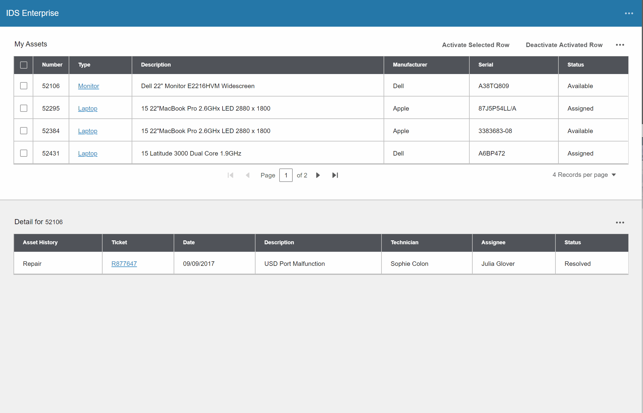Open the header overflow menu
643x413 pixels.
click(x=629, y=13)
